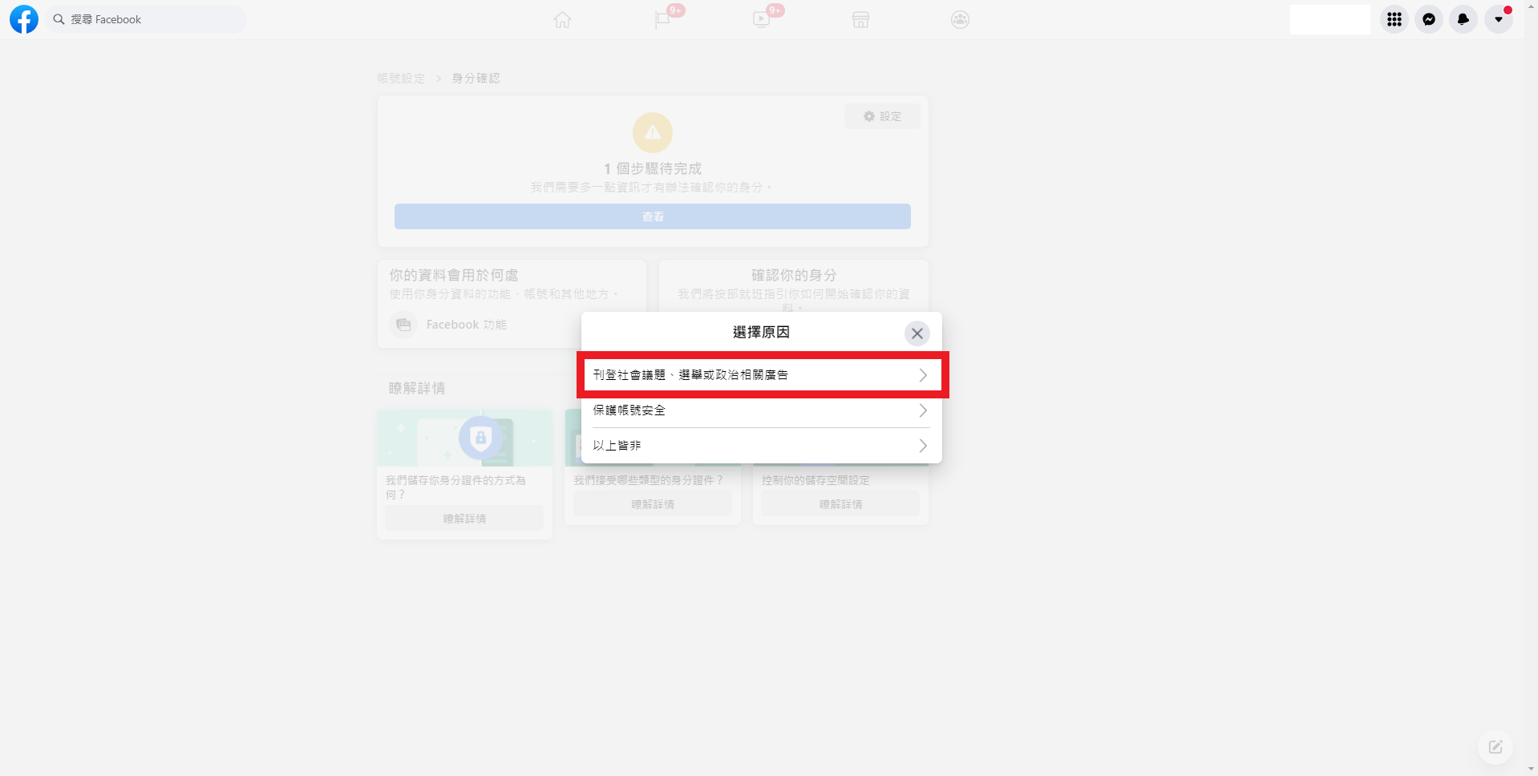Select 以上皆非 option

click(761, 445)
